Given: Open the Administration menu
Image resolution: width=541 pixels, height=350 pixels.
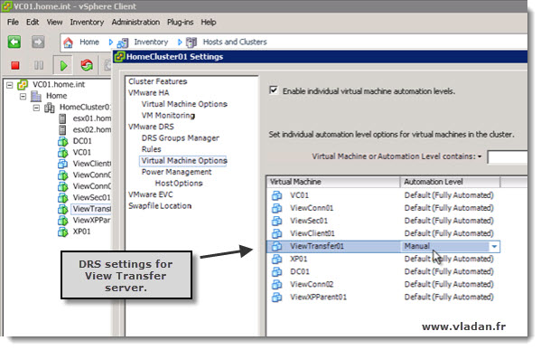Looking at the screenshot, I should tap(135, 22).
